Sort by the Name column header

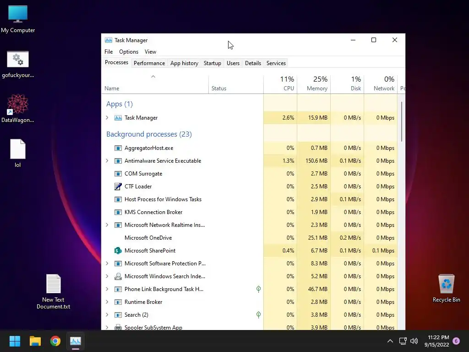(155, 84)
